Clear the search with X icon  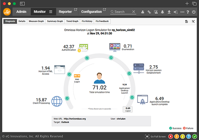pyautogui.click(x=134, y=12)
